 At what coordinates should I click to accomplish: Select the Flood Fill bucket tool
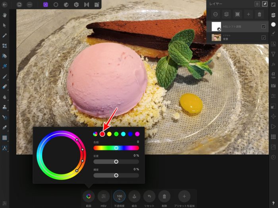[5, 56]
